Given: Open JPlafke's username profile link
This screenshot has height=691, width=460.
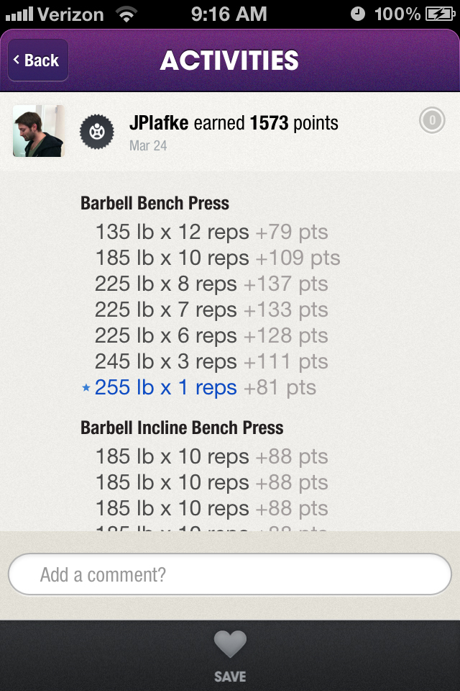Looking at the screenshot, I should [159, 123].
